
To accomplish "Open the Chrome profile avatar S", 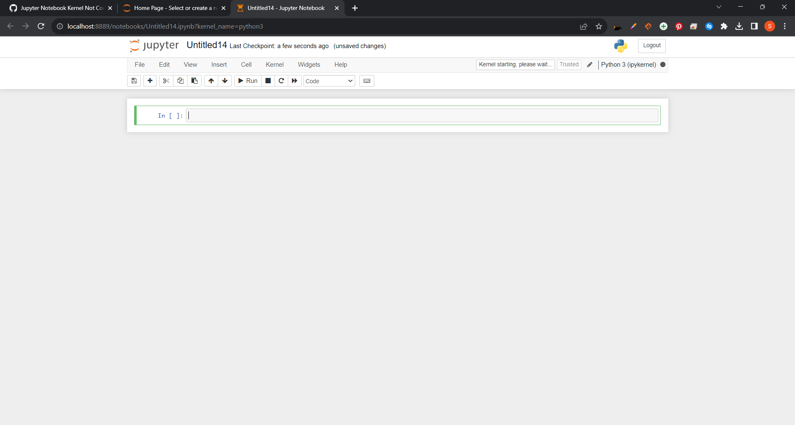I will [x=769, y=26].
